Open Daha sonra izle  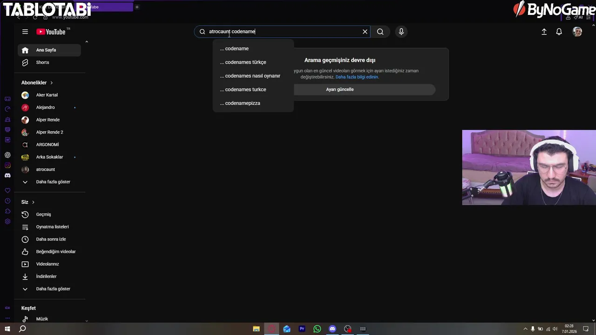coord(49,239)
